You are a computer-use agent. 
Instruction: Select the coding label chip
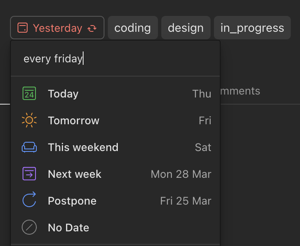pyautogui.click(x=133, y=28)
